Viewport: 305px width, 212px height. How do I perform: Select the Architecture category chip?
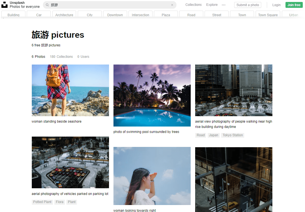click(x=64, y=15)
